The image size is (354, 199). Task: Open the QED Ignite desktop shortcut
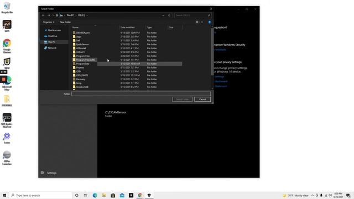click(x=7, y=121)
